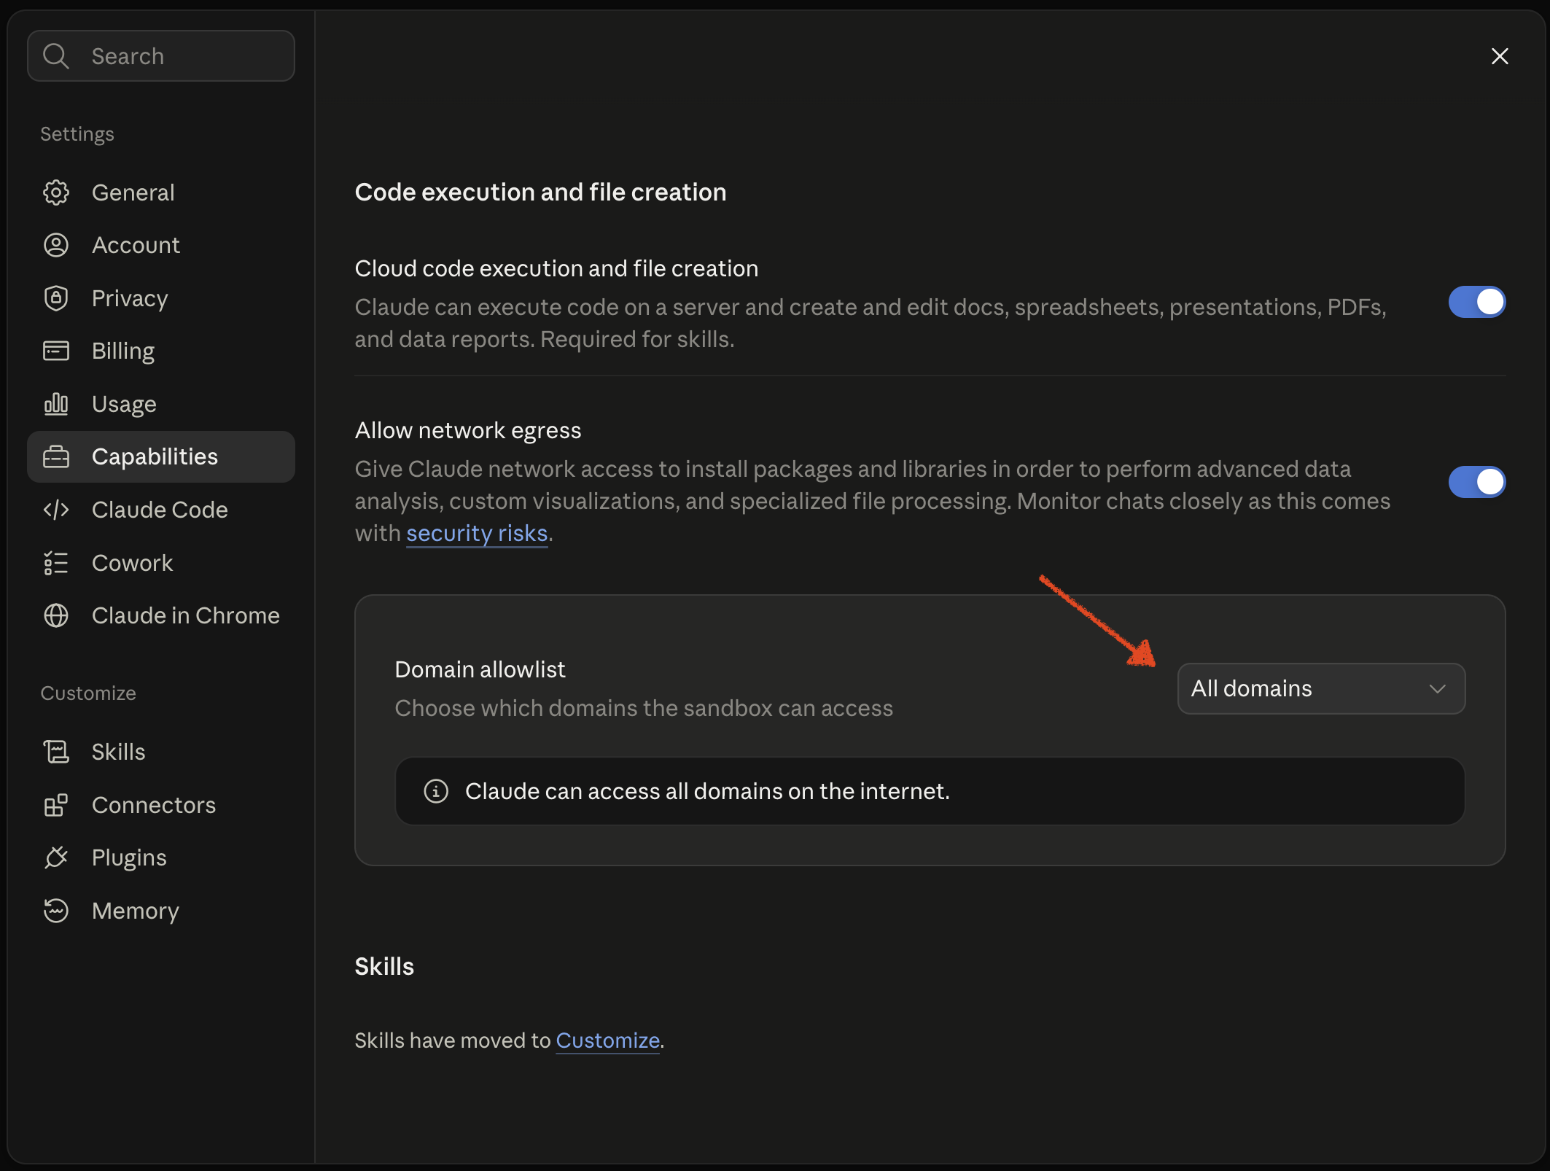Open Claude Code settings
This screenshot has width=1550, height=1171.
click(x=161, y=510)
